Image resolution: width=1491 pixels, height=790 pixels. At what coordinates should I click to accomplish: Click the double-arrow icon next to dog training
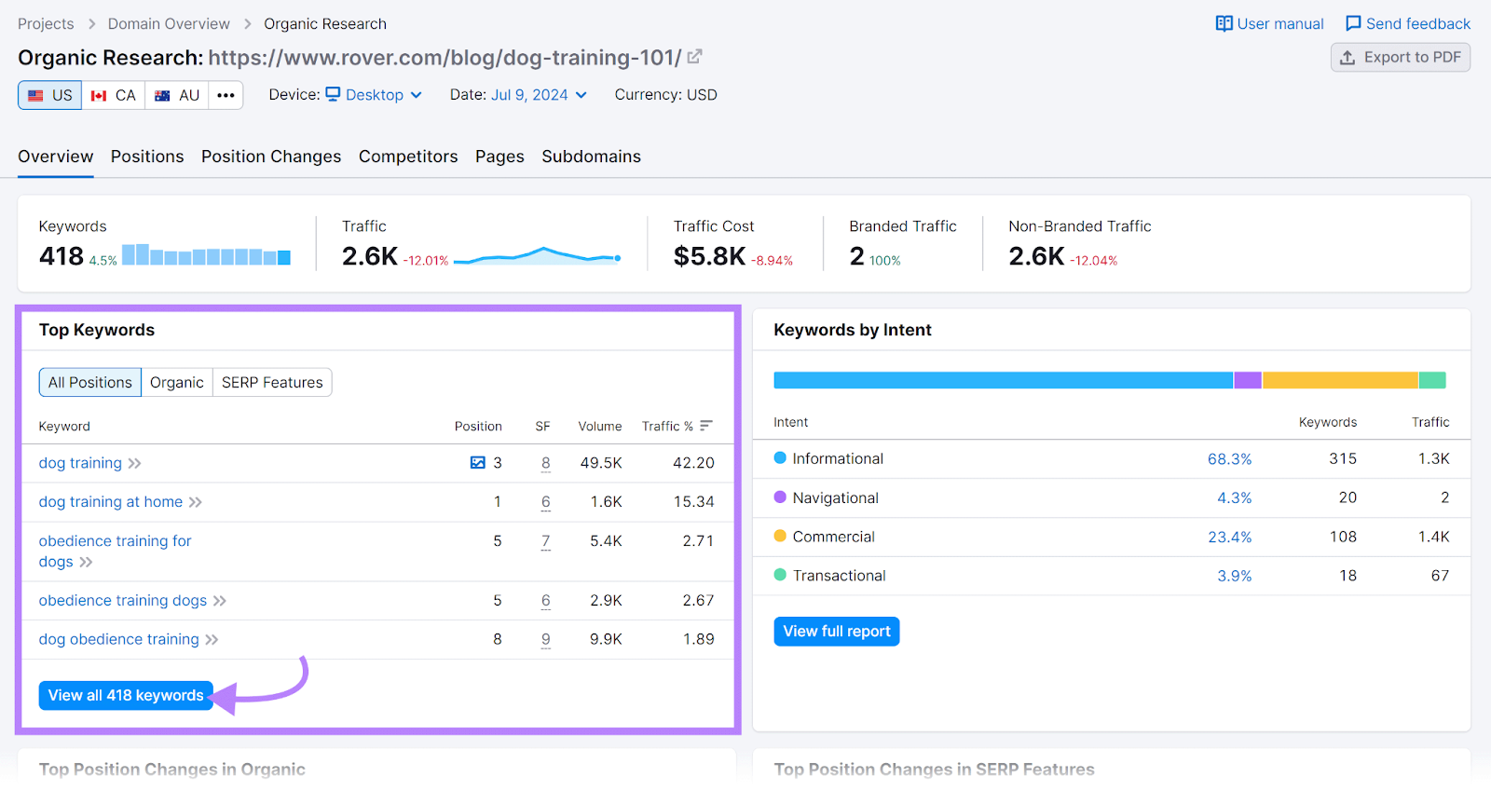pyautogui.click(x=135, y=463)
